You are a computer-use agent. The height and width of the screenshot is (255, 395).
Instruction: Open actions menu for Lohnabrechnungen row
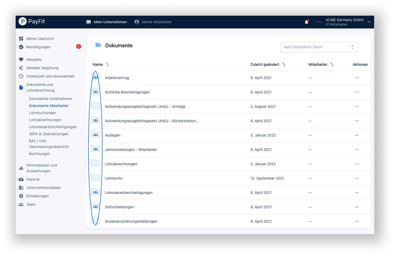pos(357,164)
